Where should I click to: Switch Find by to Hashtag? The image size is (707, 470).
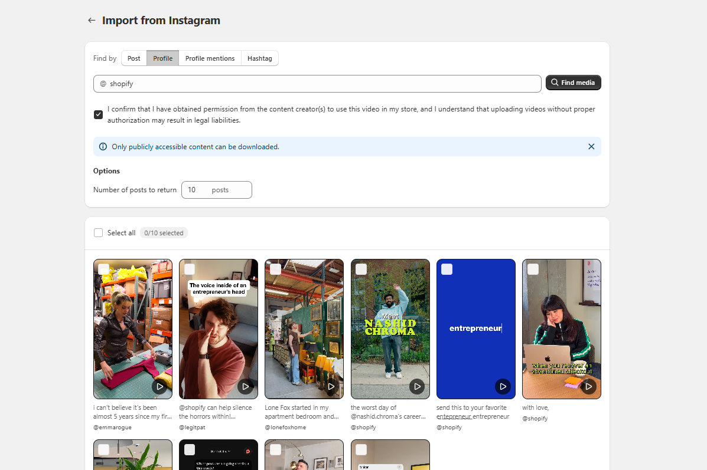click(260, 58)
